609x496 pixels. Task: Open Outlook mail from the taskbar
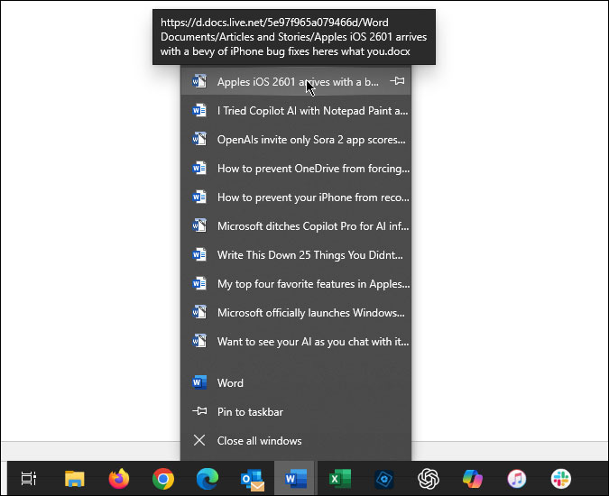251,479
